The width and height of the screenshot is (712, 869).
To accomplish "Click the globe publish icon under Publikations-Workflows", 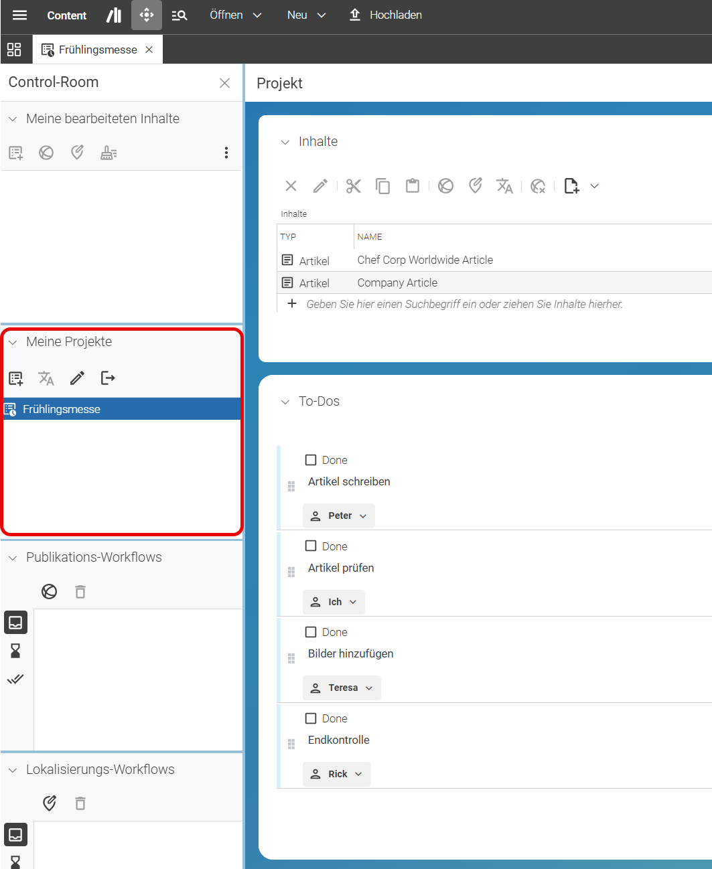I will coord(49,591).
